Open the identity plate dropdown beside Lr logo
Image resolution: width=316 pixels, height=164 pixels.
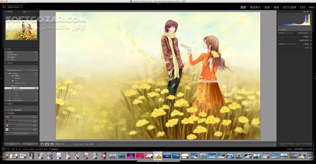point(21,7)
